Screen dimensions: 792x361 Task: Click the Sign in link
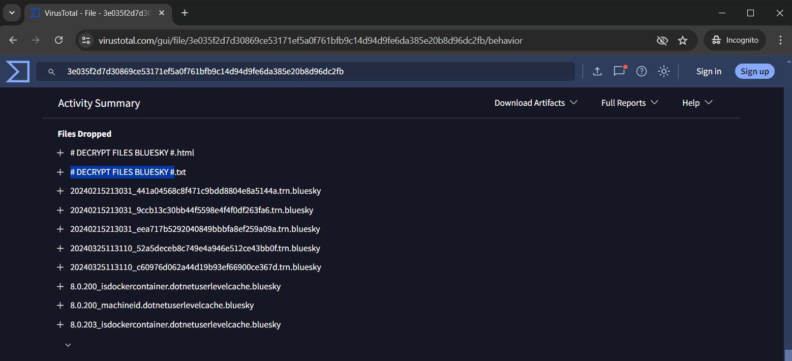709,72
